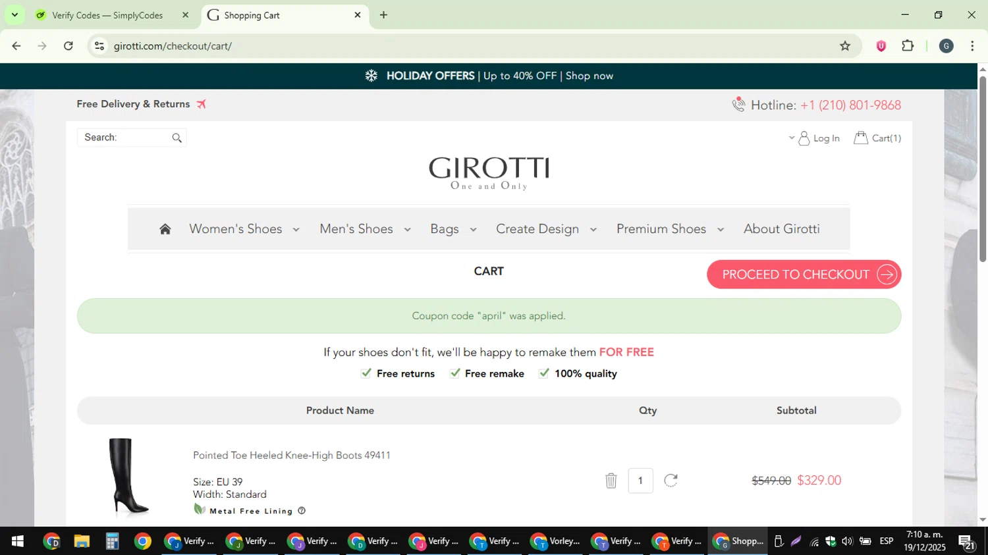Click the trash icon to remove boots
This screenshot has width=988, height=555.
tap(611, 481)
